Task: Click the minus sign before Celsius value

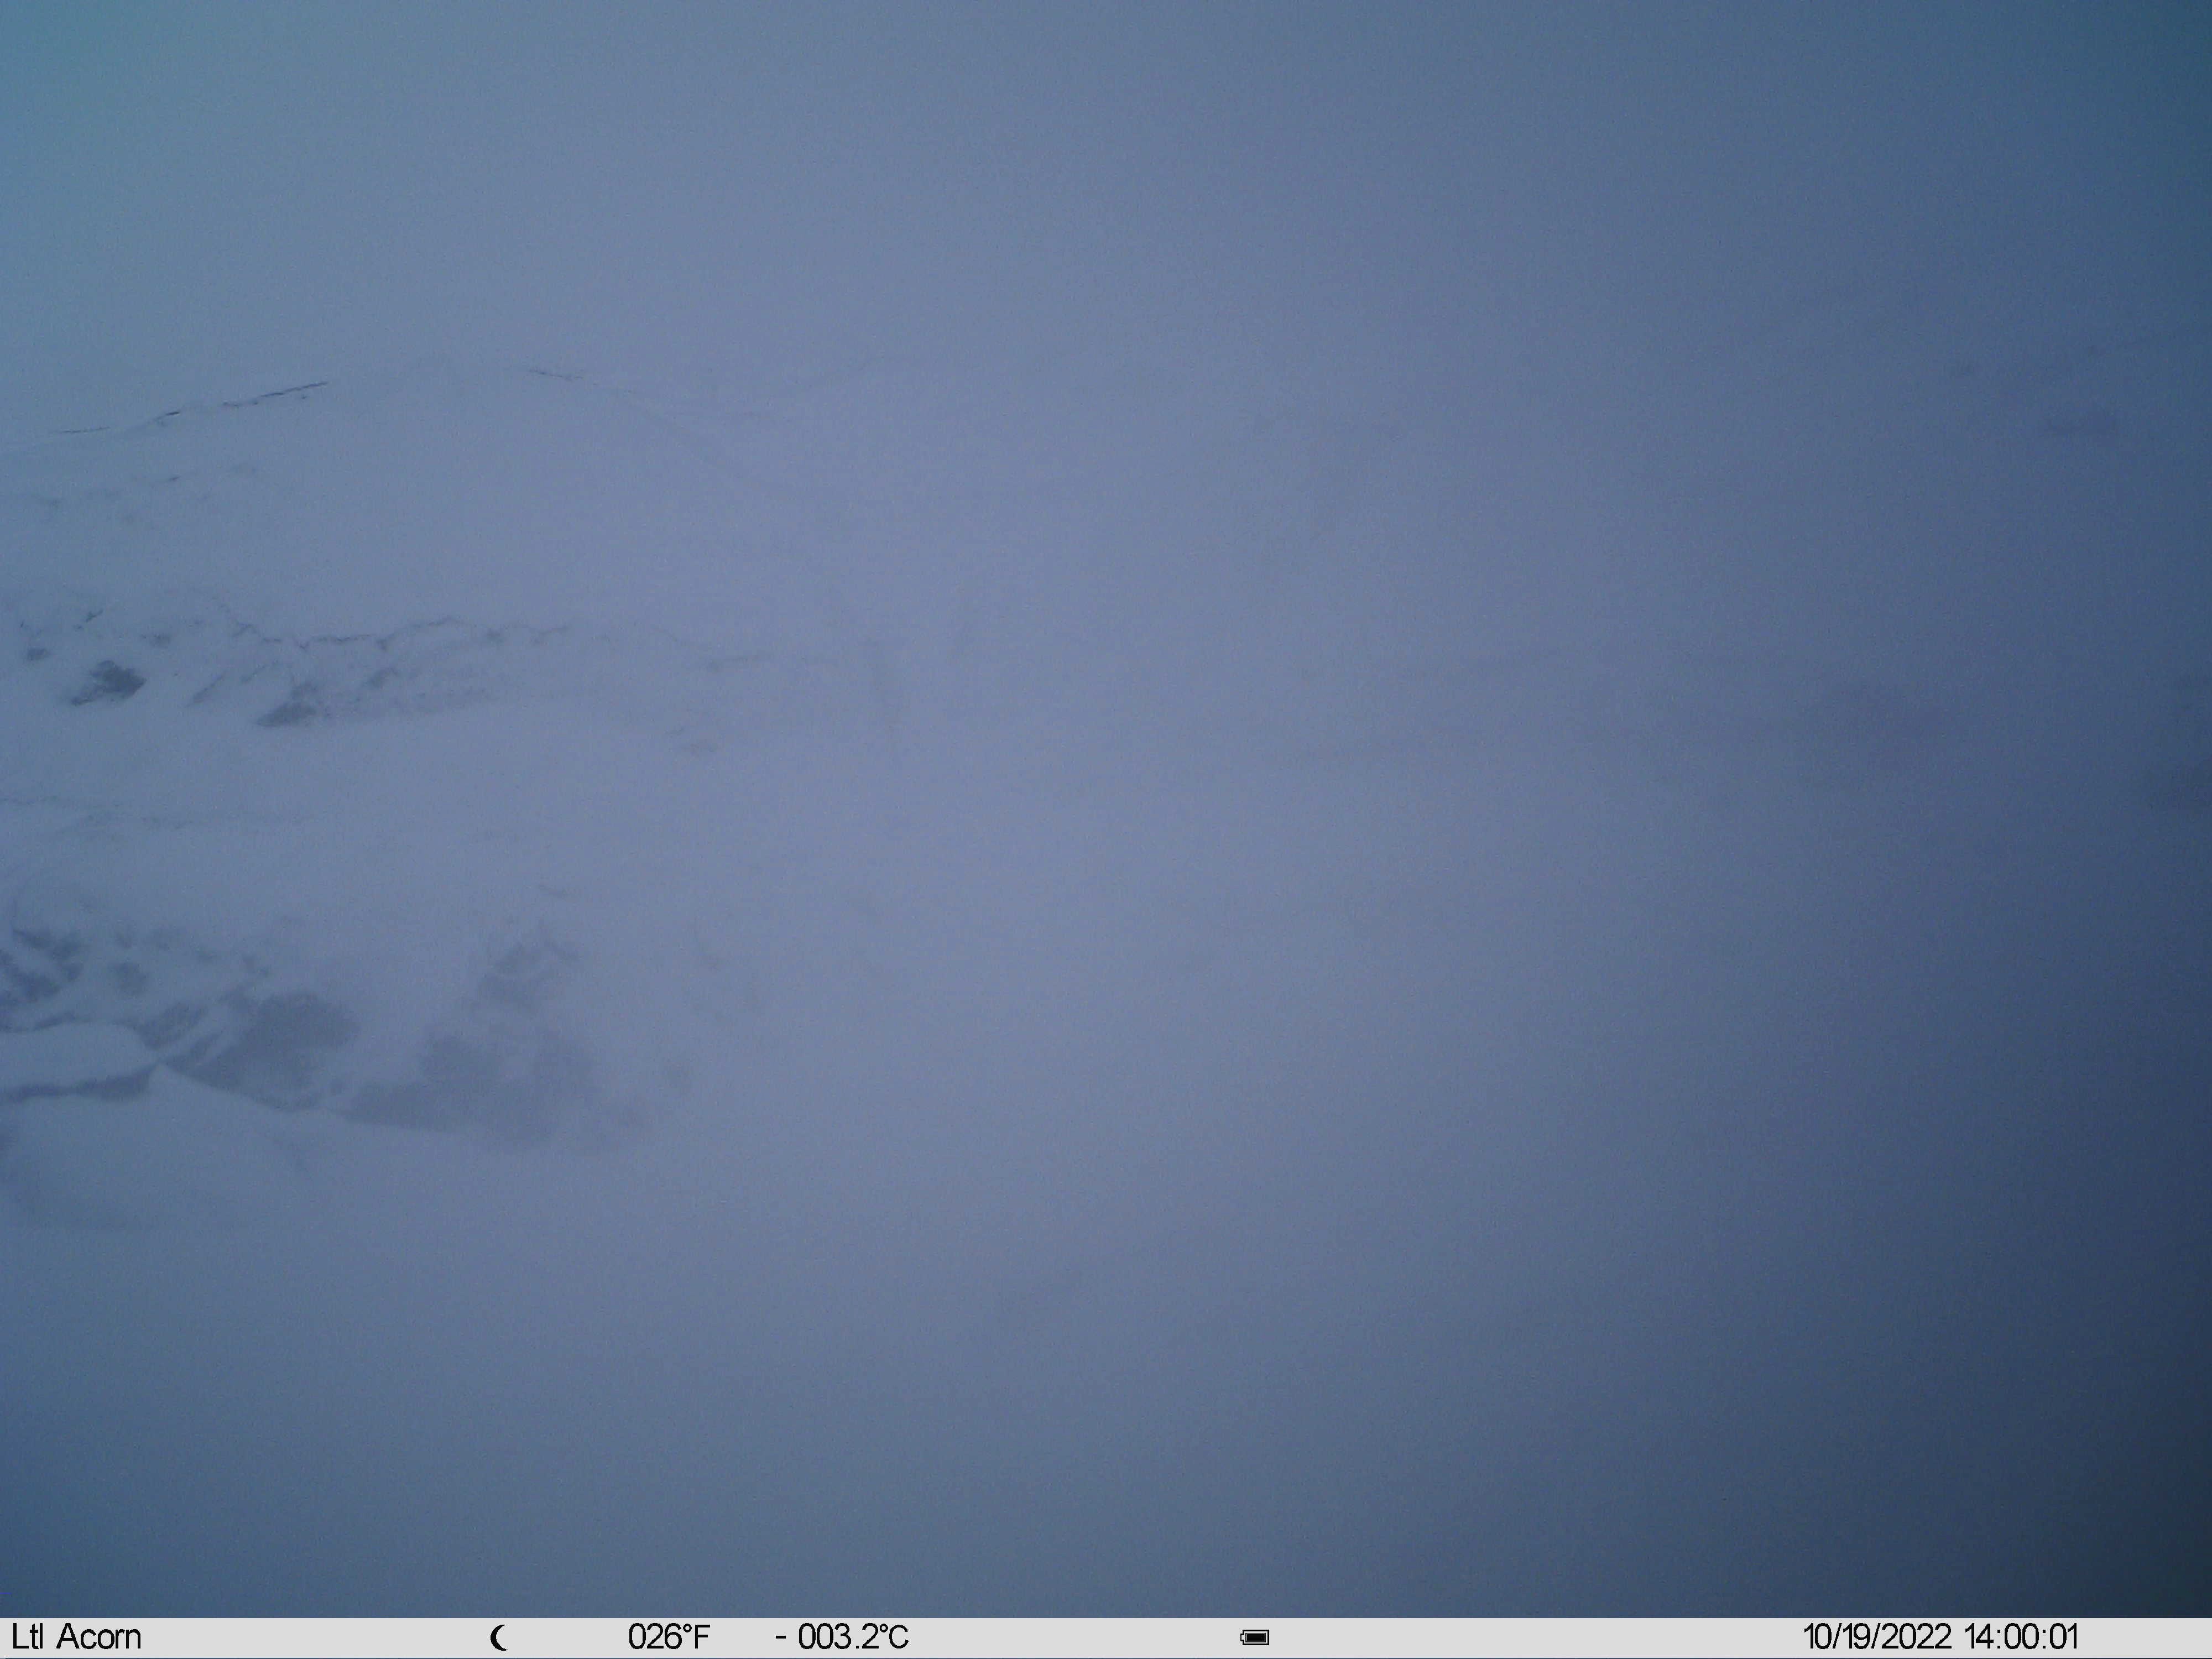Action: (781, 1638)
